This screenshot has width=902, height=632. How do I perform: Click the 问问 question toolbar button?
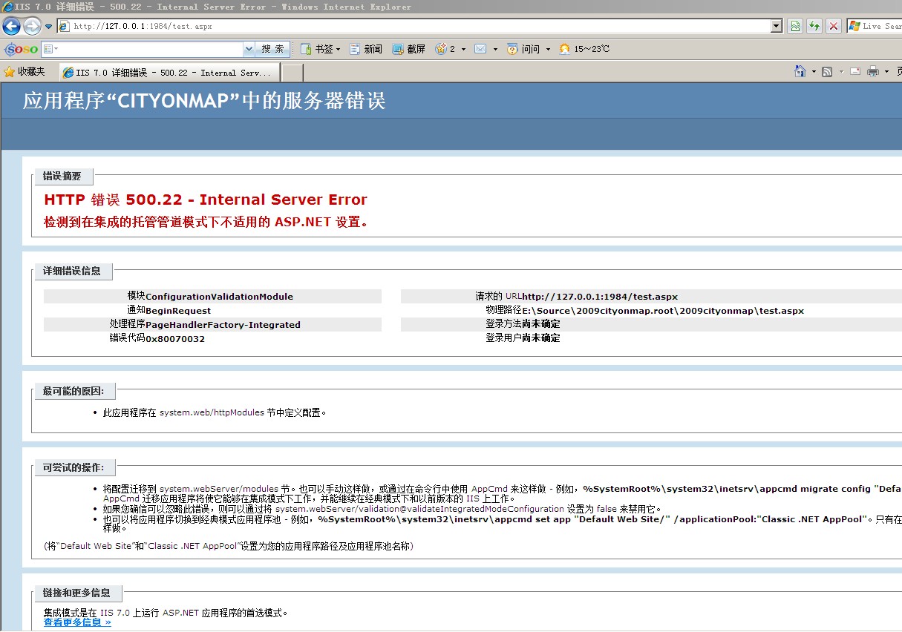pos(523,49)
